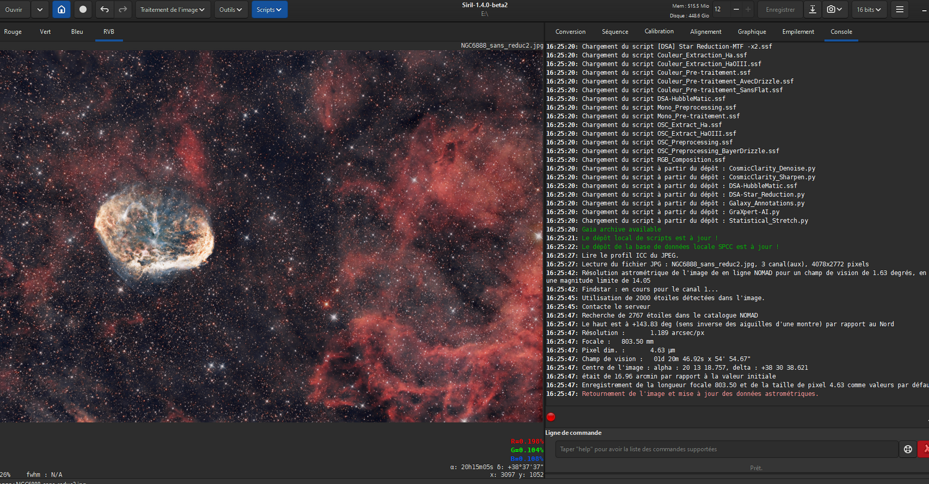Click the home directory icon button
929x484 pixels.
point(61,9)
